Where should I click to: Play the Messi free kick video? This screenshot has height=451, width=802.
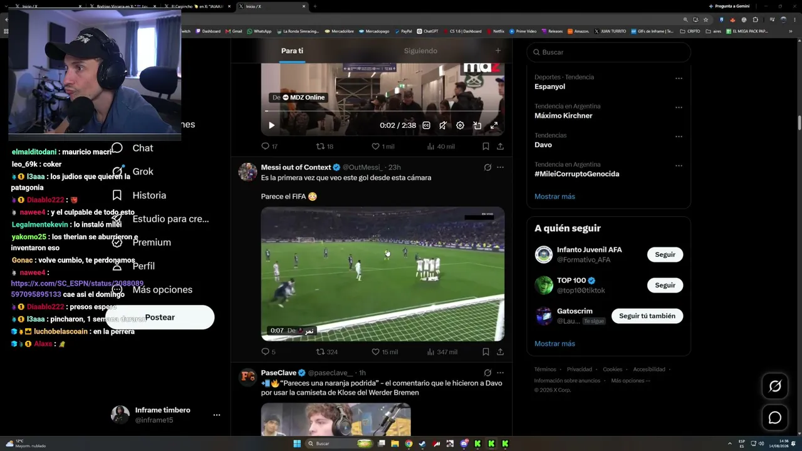click(x=383, y=274)
